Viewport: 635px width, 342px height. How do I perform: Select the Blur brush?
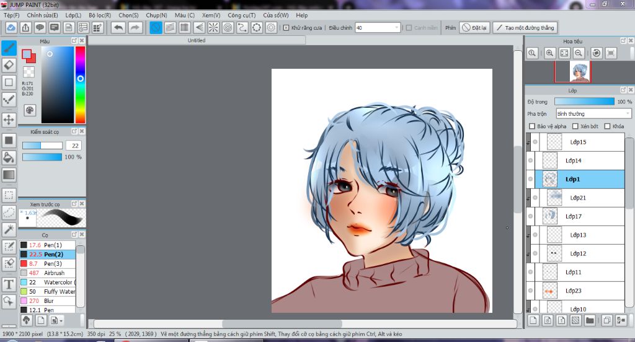click(x=47, y=300)
